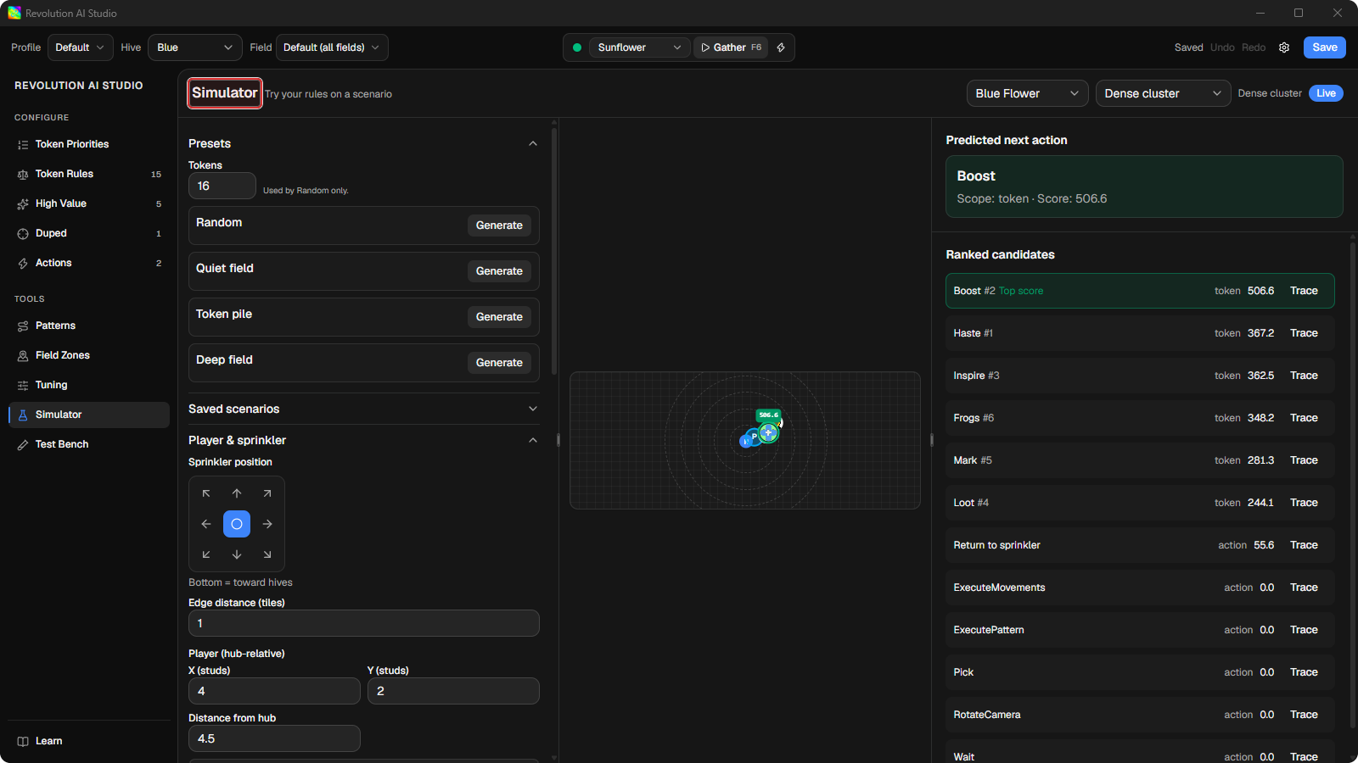Trace the Return to sprinkler action
1358x763 pixels.
click(x=1304, y=545)
